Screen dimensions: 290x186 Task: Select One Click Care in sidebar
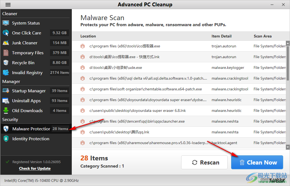coord(27,33)
